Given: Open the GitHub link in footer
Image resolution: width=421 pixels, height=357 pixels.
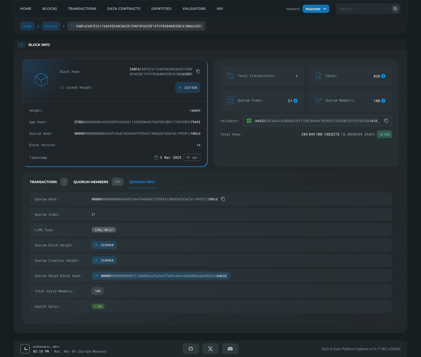Looking at the screenshot, I should pyautogui.click(x=191, y=349).
